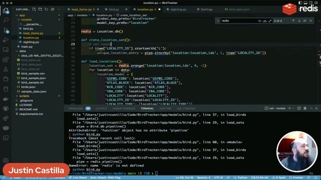
Task: Toggle secondary sidebar layout icon
Action: [311, 3]
